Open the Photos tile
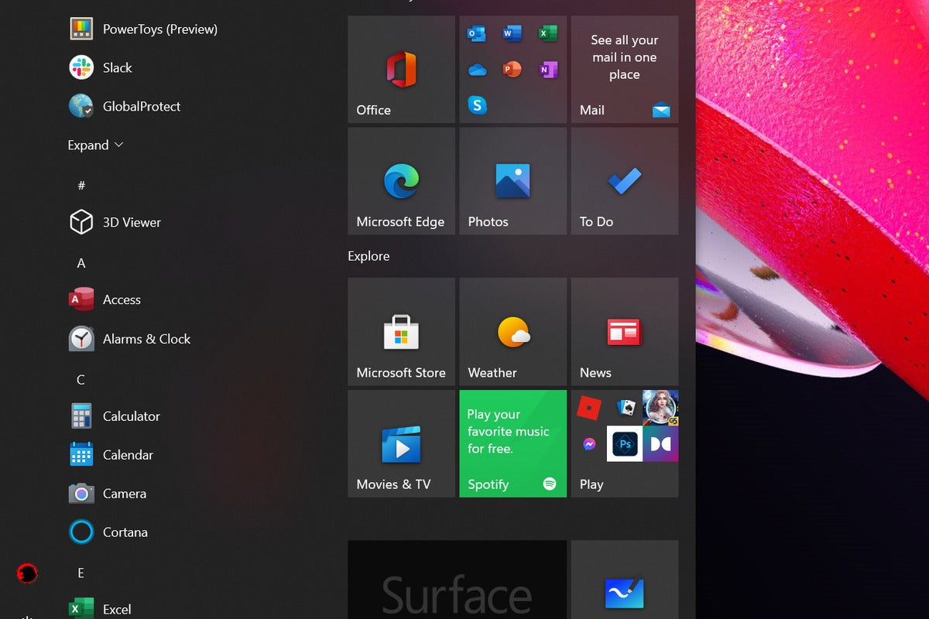The height and width of the screenshot is (619, 929). [512, 181]
